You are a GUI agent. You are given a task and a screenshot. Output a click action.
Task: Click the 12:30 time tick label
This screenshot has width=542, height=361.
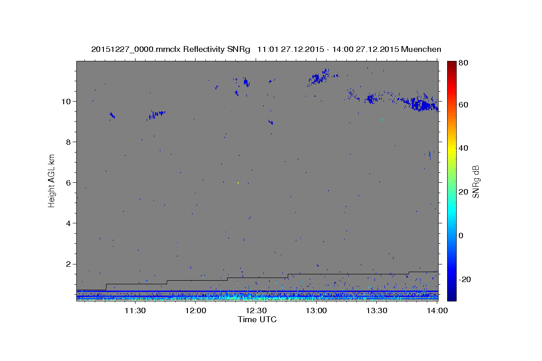[x=256, y=311]
